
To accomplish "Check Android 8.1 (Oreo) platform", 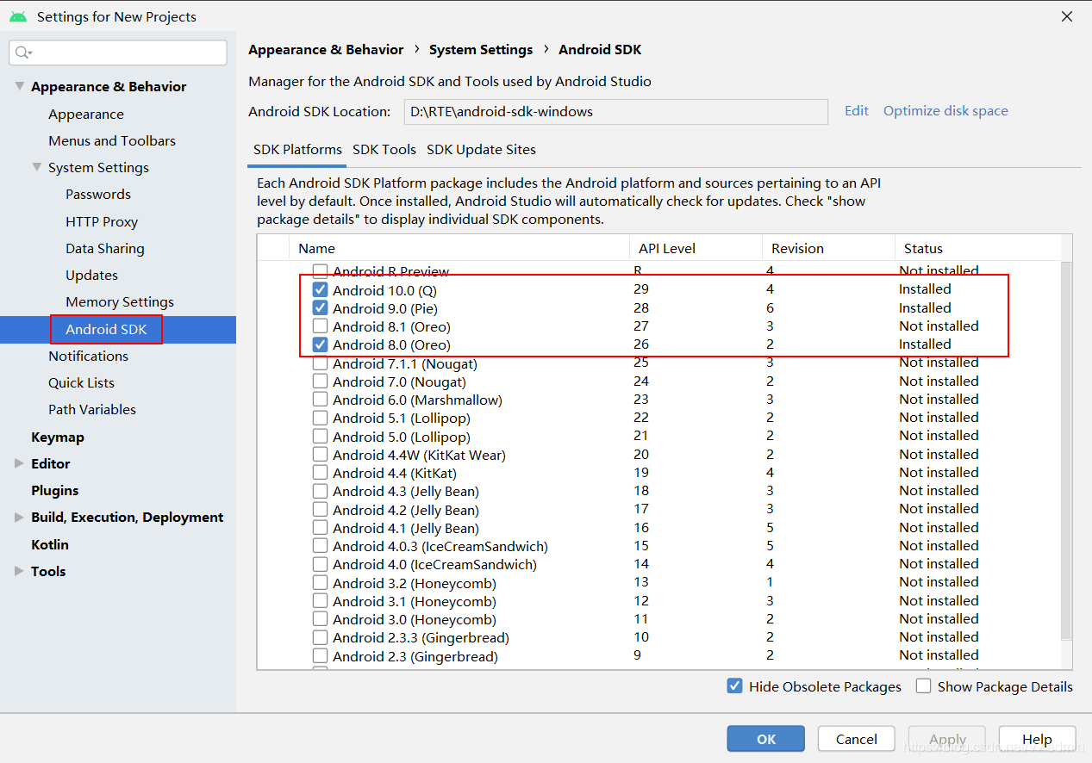I will (320, 326).
